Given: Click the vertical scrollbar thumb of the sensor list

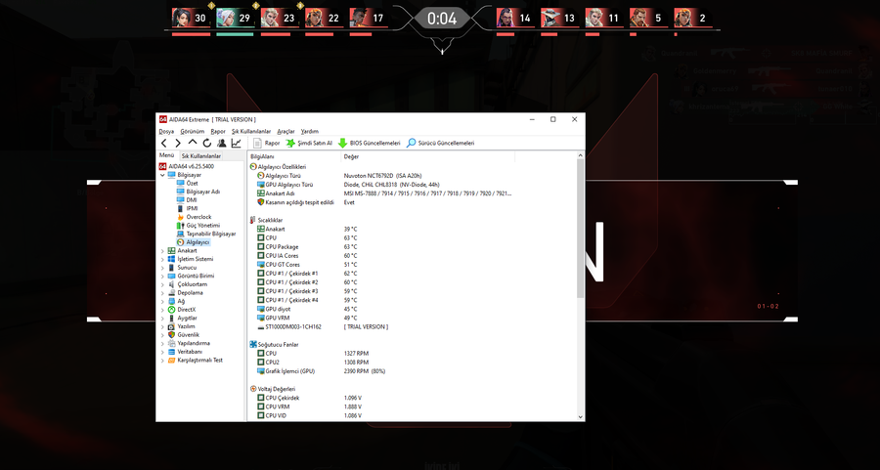Looking at the screenshot, I should pos(580,229).
